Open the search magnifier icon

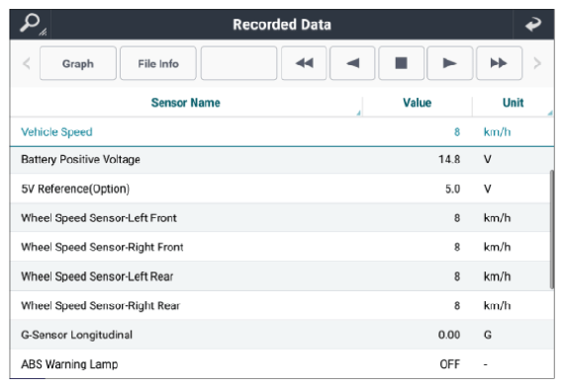(x=31, y=24)
